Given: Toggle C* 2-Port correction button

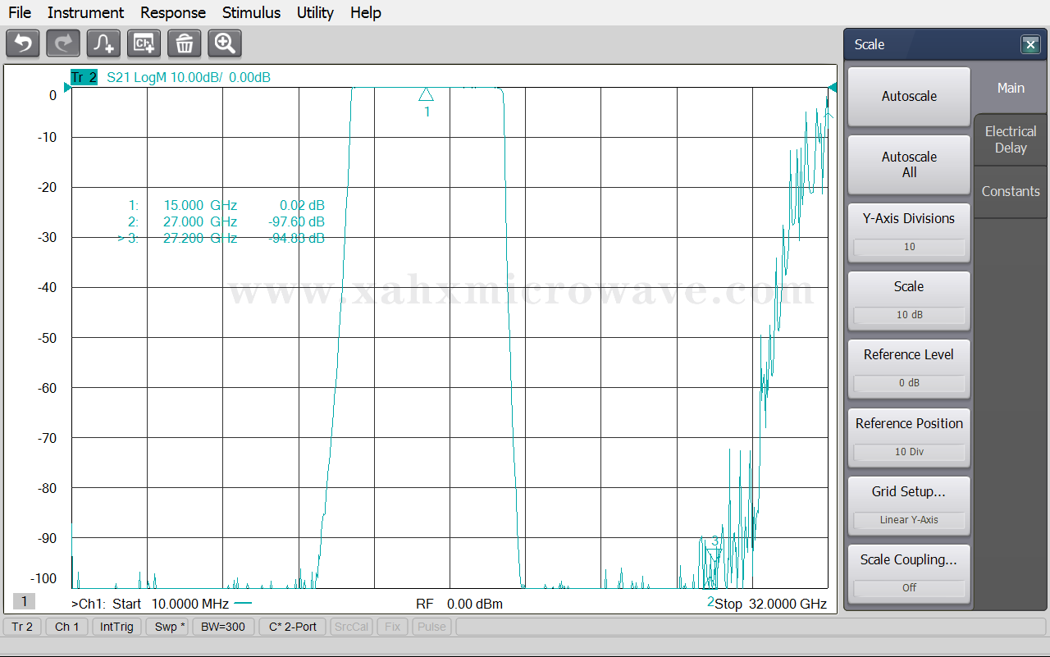Looking at the screenshot, I should (x=293, y=627).
